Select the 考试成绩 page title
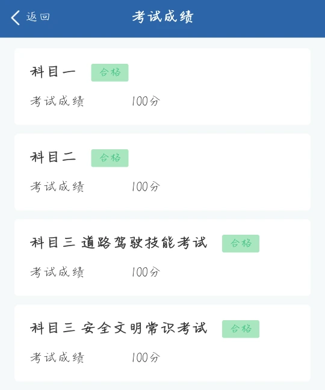This screenshot has width=325, height=390. 163,17
